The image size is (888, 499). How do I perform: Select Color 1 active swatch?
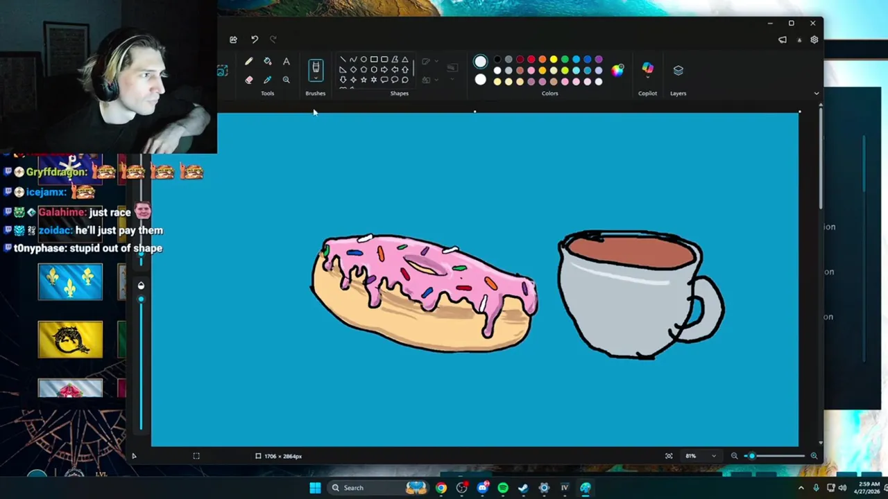click(x=480, y=62)
